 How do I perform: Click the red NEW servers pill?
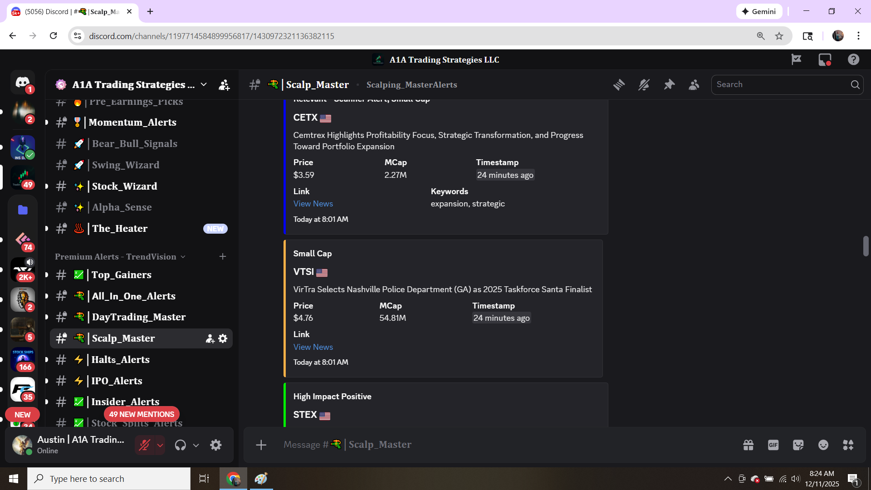[22, 415]
